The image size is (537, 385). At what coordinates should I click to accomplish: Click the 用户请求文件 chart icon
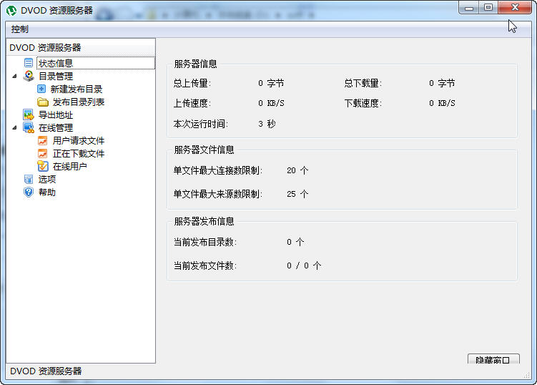[42, 140]
